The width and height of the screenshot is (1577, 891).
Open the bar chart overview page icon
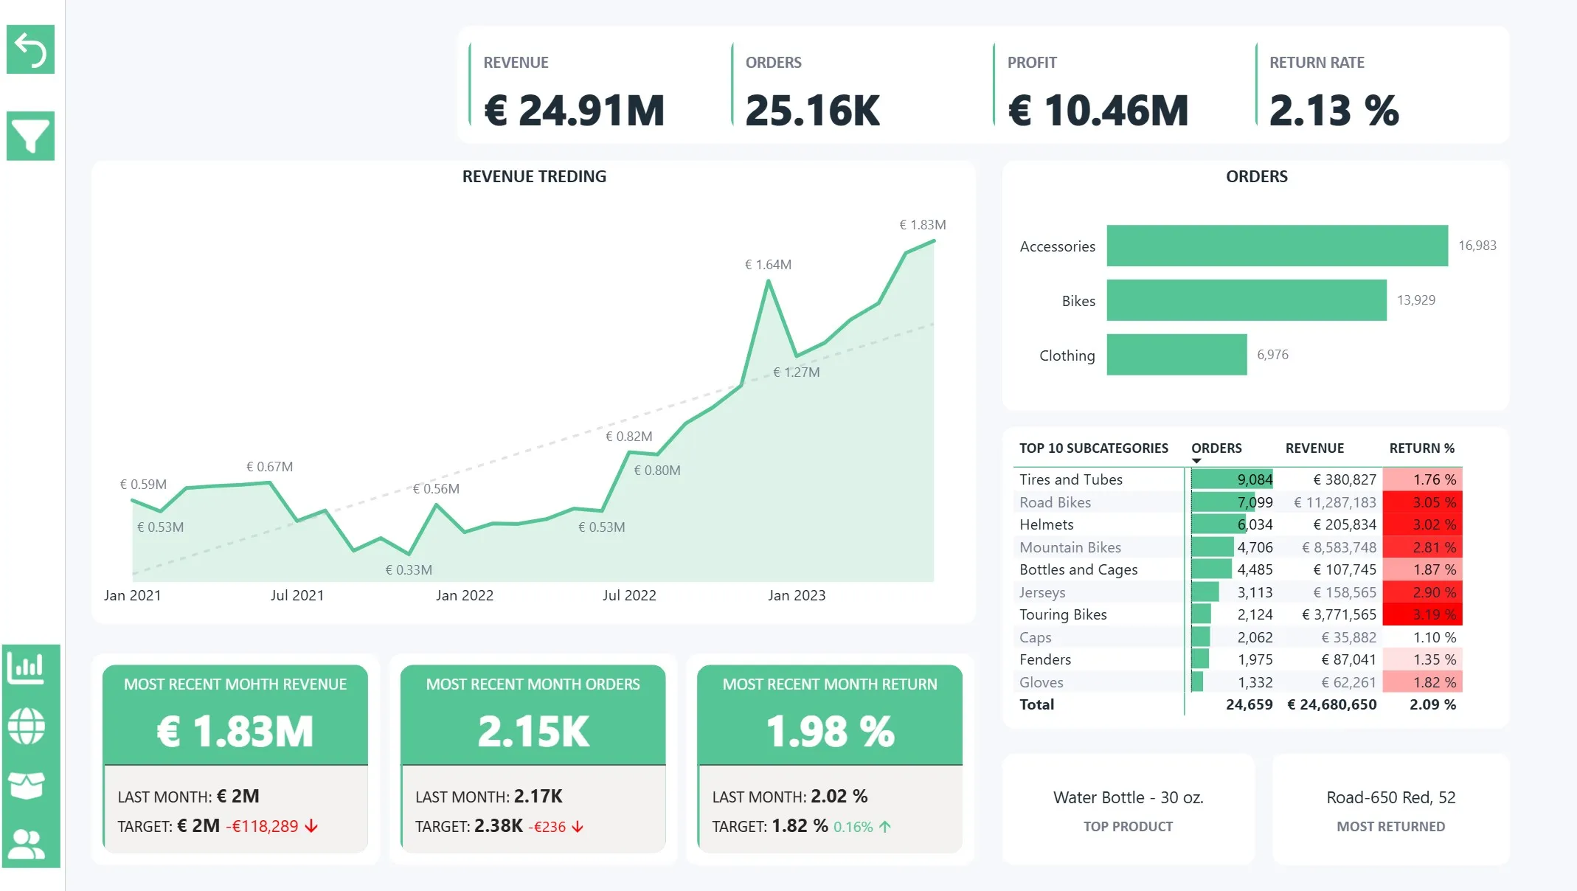click(x=27, y=669)
